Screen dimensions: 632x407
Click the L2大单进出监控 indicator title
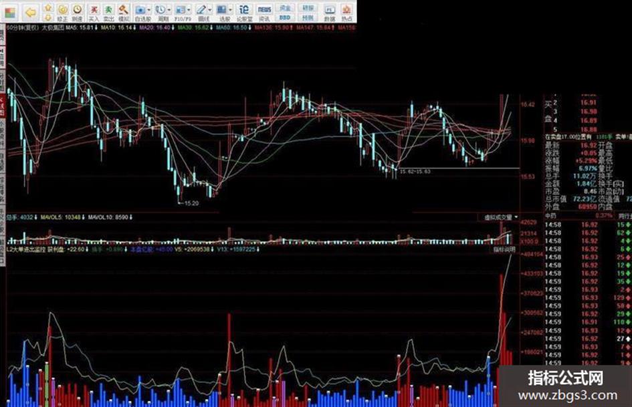tap(26, 249)
